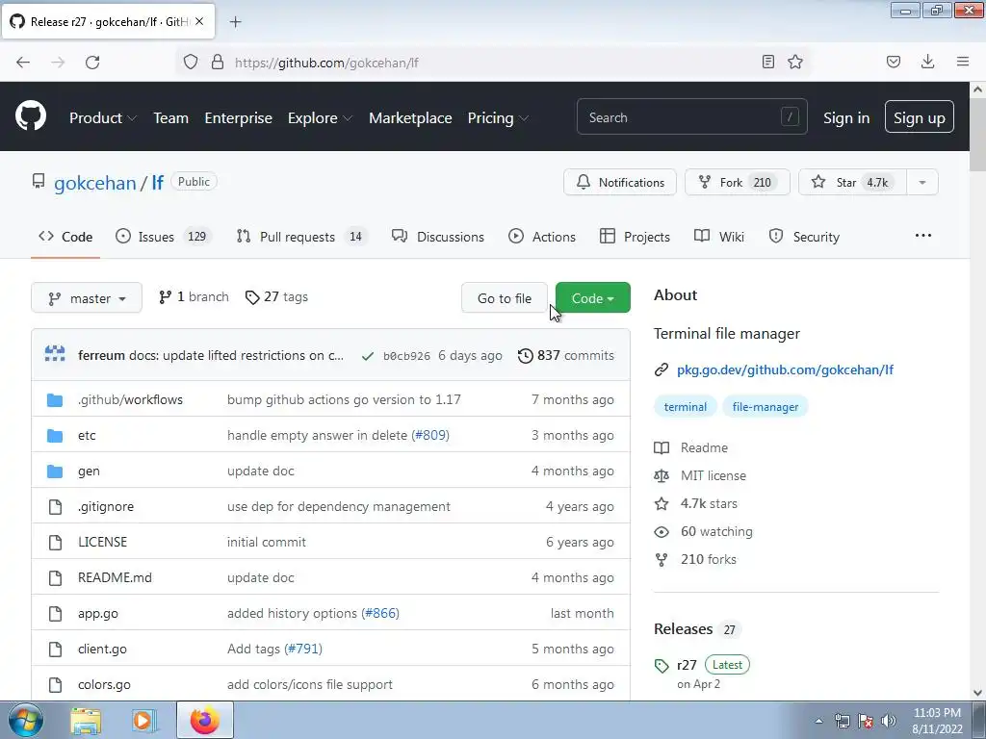
Task: Reload the page with the refresh icon
Action: click(92, 62)
